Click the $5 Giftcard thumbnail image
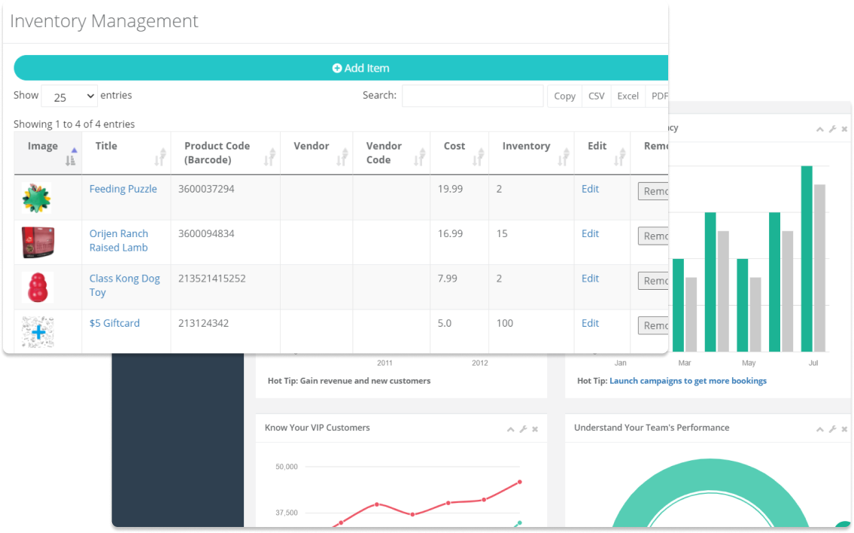 click(x=38, y=332)
